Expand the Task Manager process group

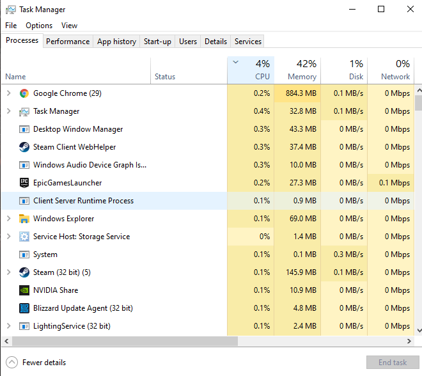(x=8, y=111)
